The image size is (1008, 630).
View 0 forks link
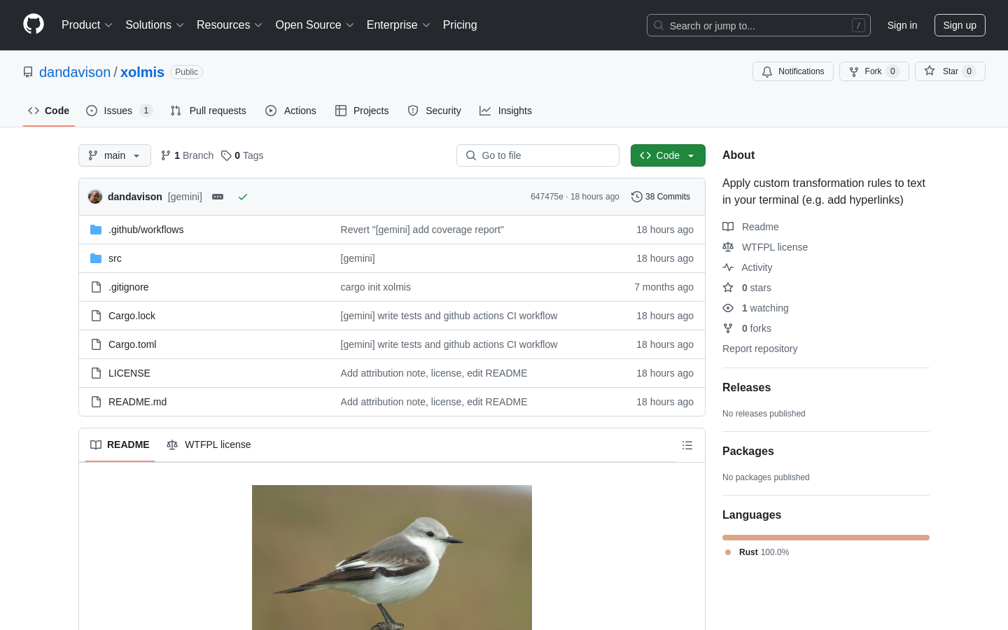(x=747, y=328)
